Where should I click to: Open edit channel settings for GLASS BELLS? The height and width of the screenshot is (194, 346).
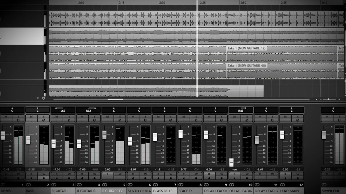171,120
